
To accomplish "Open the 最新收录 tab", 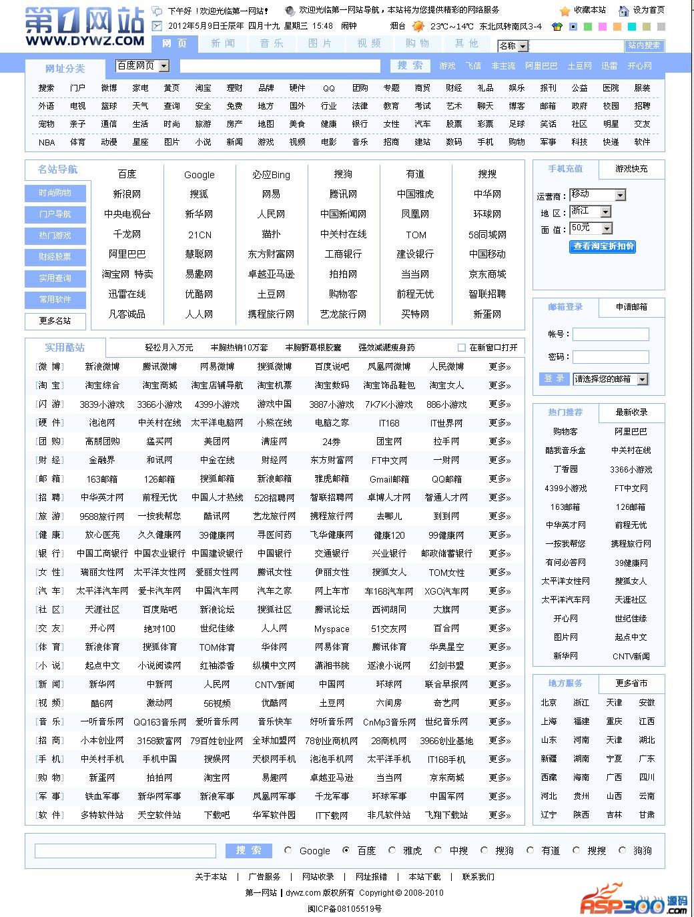I will (631, 412).
